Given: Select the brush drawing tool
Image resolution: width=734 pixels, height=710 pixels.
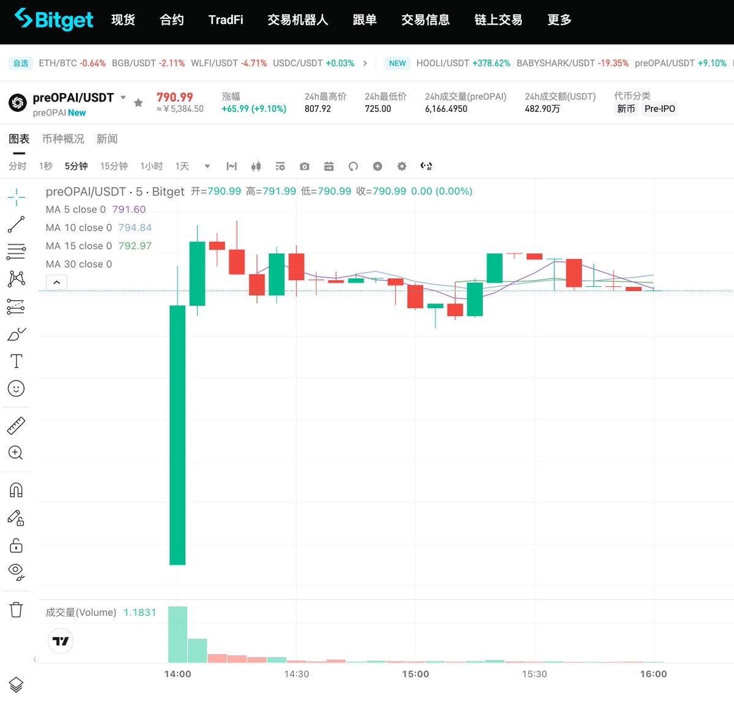Looking at the screenshot, I should point(17,334).
